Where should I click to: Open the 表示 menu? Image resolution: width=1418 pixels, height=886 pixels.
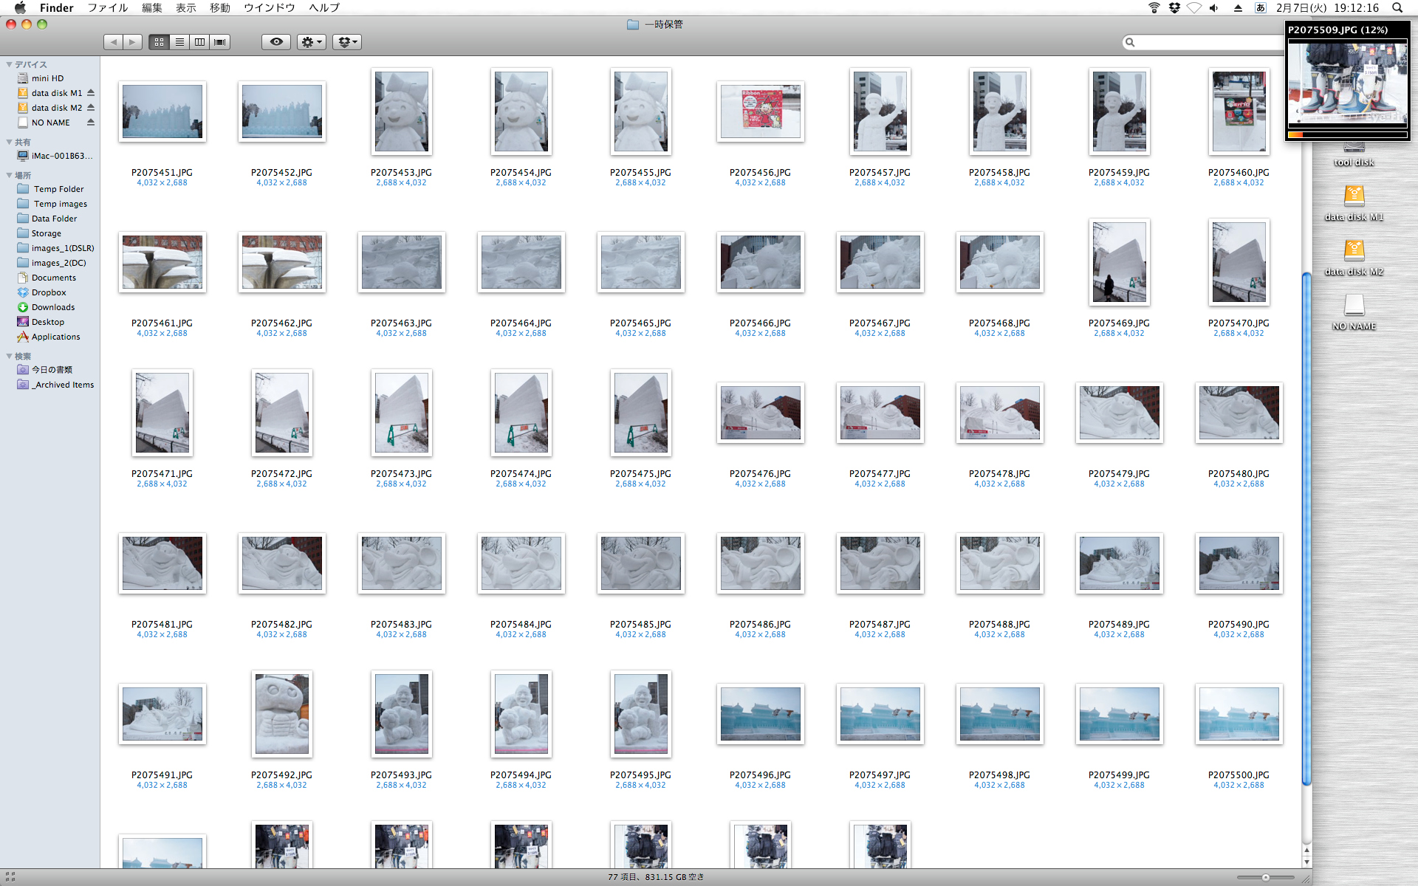click(x=185, y=7)
